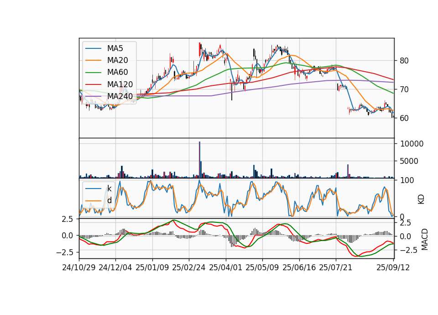Select the MA20 legend label
438x315 pixels.
[x=117, y=60]
